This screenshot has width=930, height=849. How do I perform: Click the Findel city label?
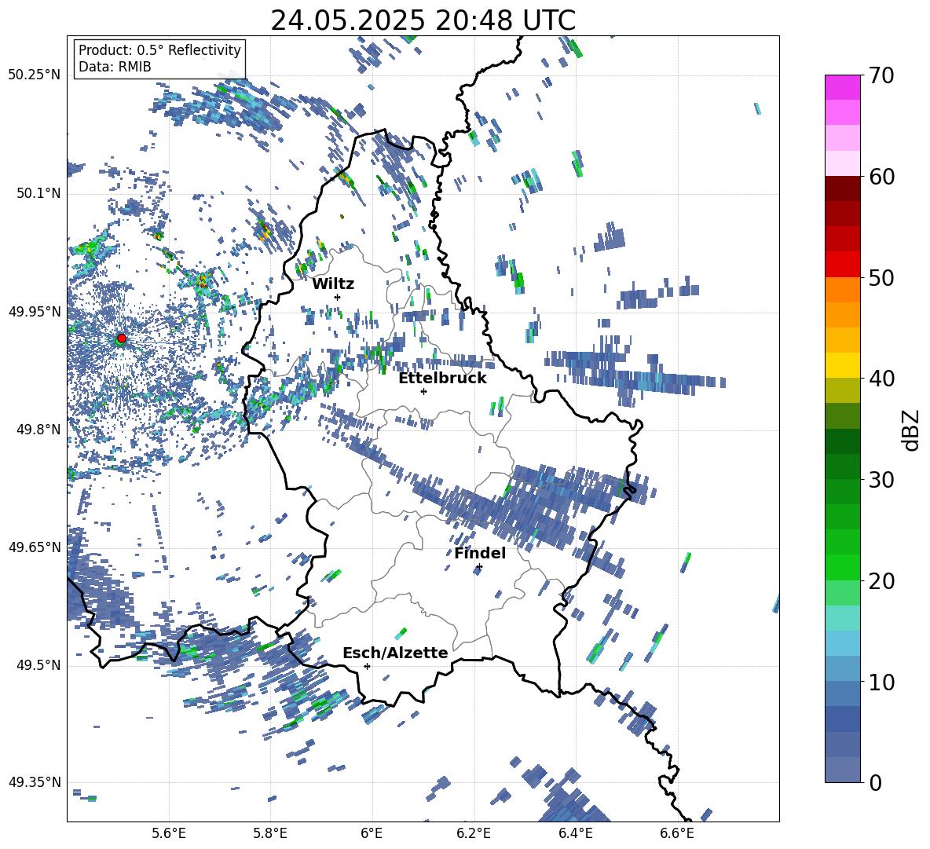pyautogui.click(x=480, y=553)
